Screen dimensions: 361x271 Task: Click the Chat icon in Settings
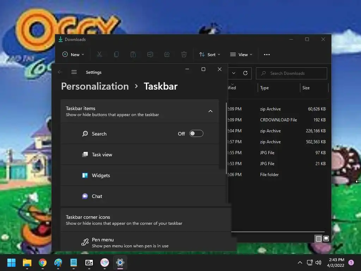click(x=85, y=196)
